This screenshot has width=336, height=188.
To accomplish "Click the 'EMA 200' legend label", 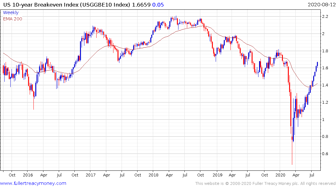I will click(13, 19).
